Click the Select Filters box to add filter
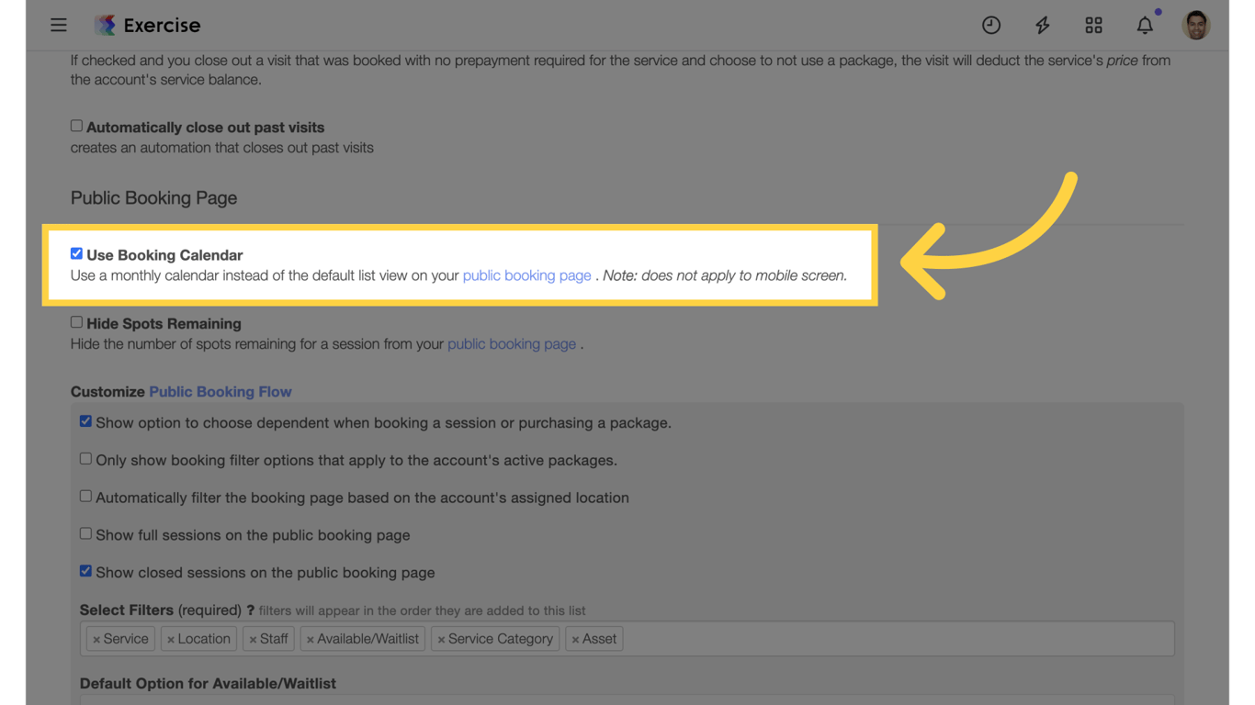This screenshot has height=705, width=1255. coord(827,638)
